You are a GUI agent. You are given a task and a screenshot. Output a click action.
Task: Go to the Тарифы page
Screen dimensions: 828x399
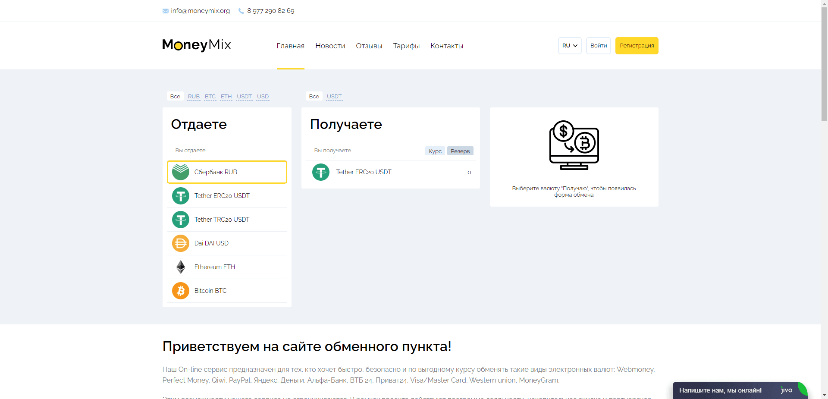406,45
